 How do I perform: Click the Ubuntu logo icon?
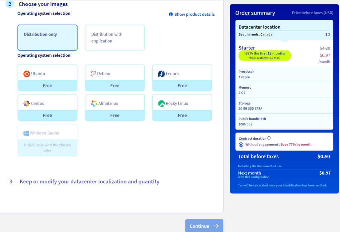[27, 74]
